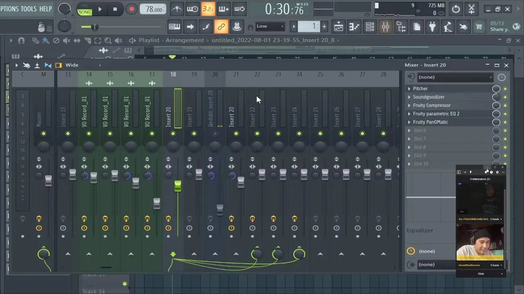Viewport: 524px width, 294px height.
Task: Adjust the Pitcher mix level knob
Action: tap(496, 89)
